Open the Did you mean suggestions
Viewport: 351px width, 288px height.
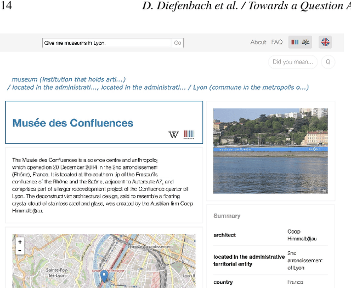coord(293,62)
